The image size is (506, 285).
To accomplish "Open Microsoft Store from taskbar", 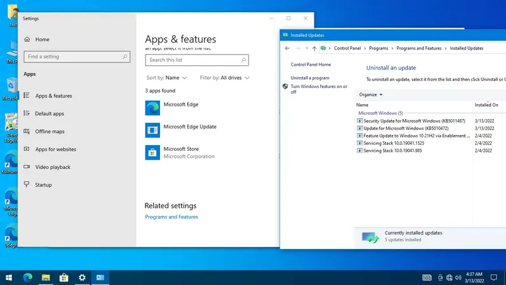I will (64, 277).
